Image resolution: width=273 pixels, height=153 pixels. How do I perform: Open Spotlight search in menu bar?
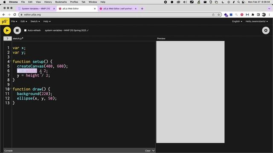(x=238, y=2)
